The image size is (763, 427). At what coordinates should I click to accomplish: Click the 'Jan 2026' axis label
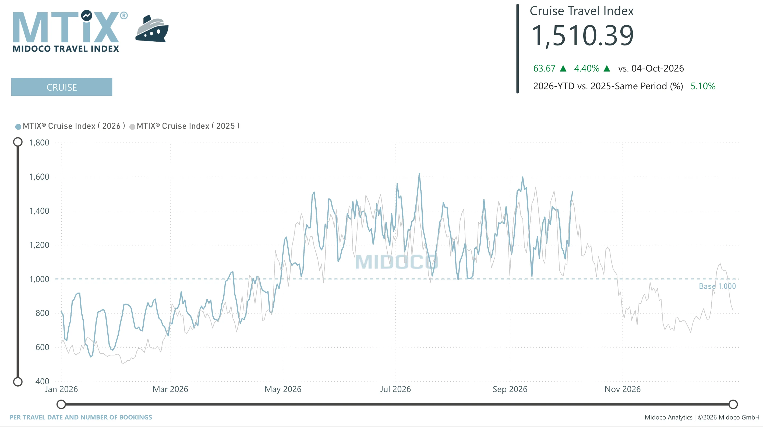[61, 389]
